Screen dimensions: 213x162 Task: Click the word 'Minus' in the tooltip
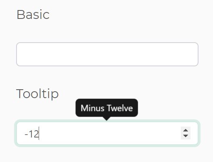pyautogui.click(x=93, y=108)
